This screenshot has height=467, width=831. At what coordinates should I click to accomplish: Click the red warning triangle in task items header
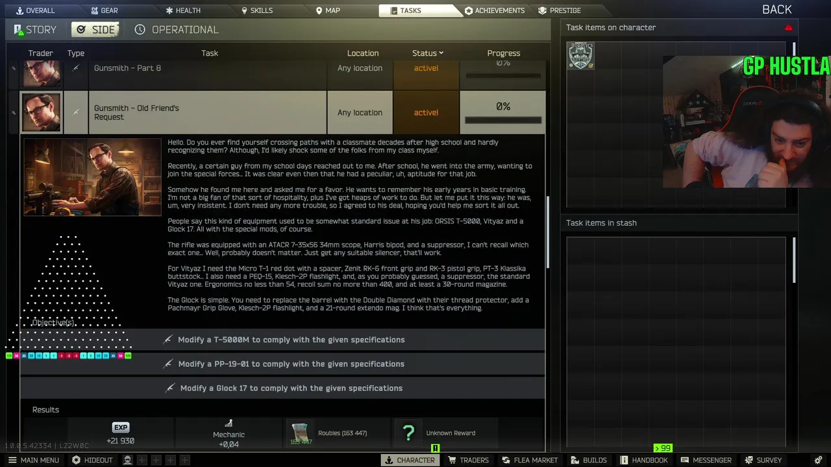788,27
